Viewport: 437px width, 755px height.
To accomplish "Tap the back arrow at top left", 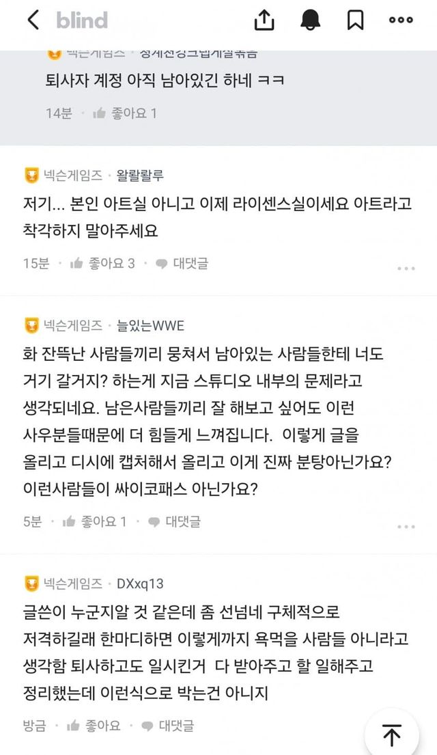I will (x=33, y=20).
